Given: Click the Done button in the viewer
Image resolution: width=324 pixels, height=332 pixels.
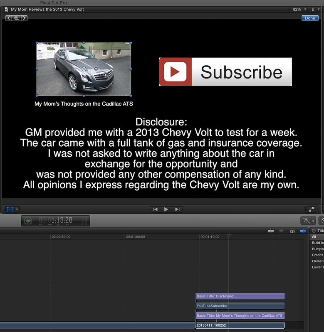Looking at the screenshot, I should [x=310, y=18].
